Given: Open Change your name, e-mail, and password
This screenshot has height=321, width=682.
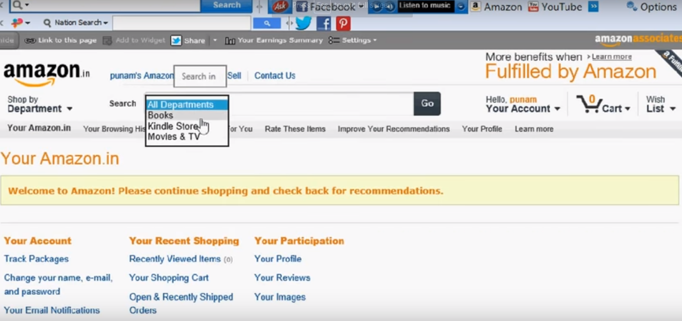Looking at the screenshot, I should [x=58, y=285].
